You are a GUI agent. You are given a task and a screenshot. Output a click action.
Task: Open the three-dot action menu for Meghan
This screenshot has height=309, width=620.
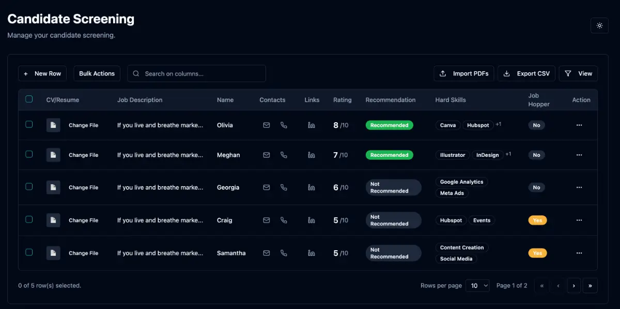point(579,155)
